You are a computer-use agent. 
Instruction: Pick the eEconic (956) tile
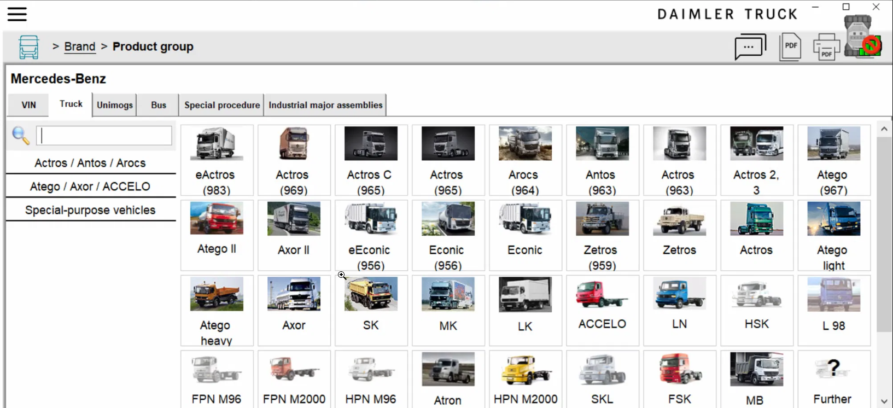[x=371, y=235]
